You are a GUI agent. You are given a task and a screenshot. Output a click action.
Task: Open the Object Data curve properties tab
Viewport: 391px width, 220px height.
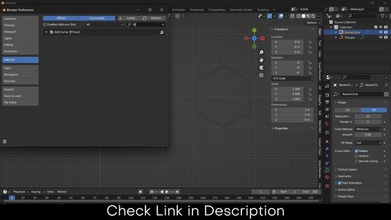pyautogui.click(x=327, y=170)
